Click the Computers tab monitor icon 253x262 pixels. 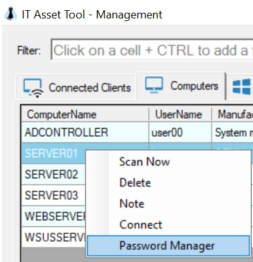(x=154, y=85)
